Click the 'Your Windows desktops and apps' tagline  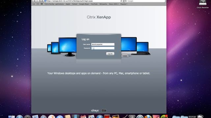click(x=99, y=73)
